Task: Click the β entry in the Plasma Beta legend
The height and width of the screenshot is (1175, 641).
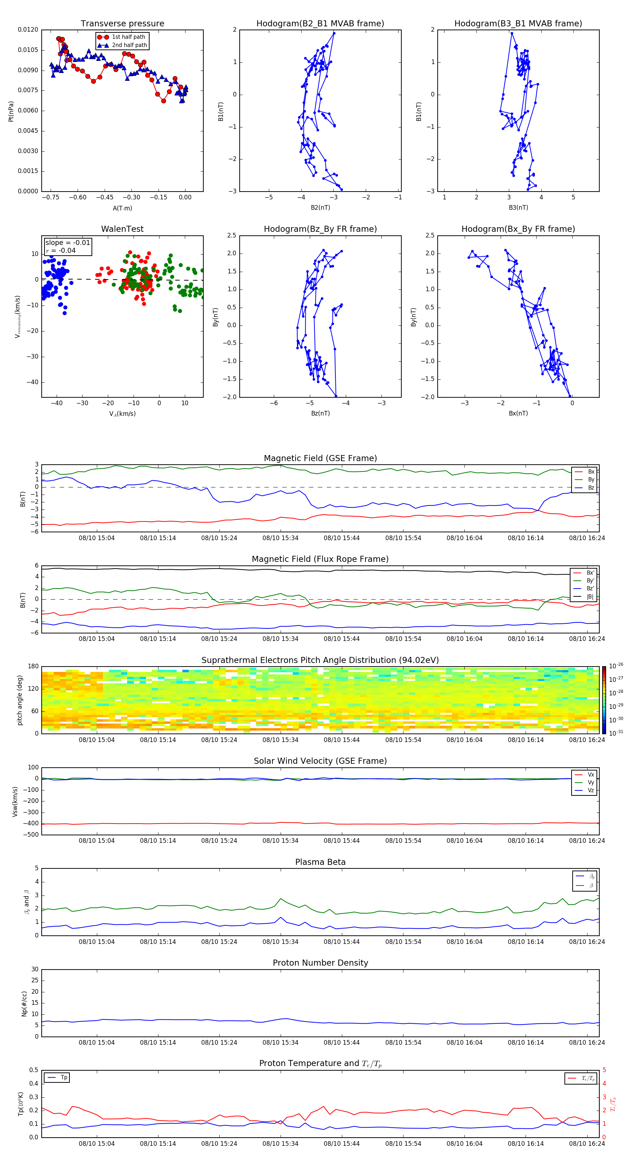Action: click(x=585, y=886)
